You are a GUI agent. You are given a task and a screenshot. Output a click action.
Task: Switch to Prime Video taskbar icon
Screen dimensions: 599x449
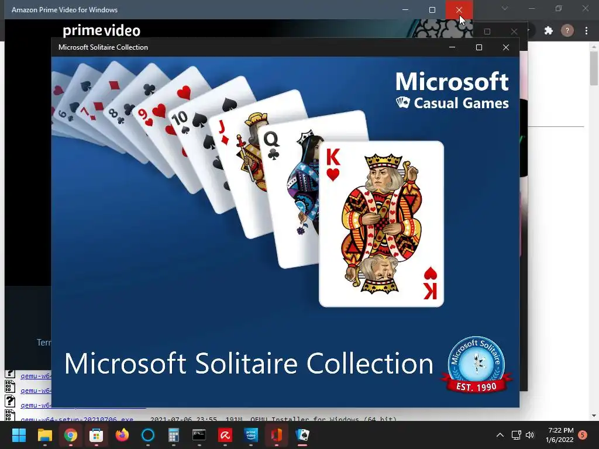tap(250, 435)
